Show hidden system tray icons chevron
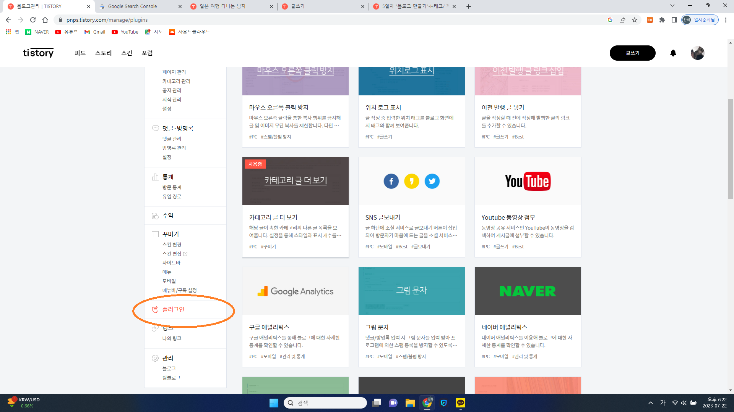This screenshot has width=734, height=412. [x=651, y=403]
